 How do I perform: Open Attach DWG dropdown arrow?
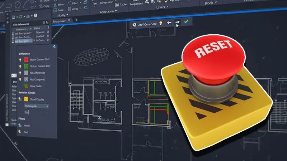click(x=17, y=17)
